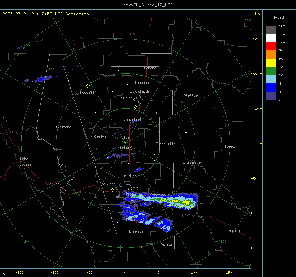This screenshot has width=296, height=277.
Task: Click the ThreeHills town label
Action: tap(165, 144)
